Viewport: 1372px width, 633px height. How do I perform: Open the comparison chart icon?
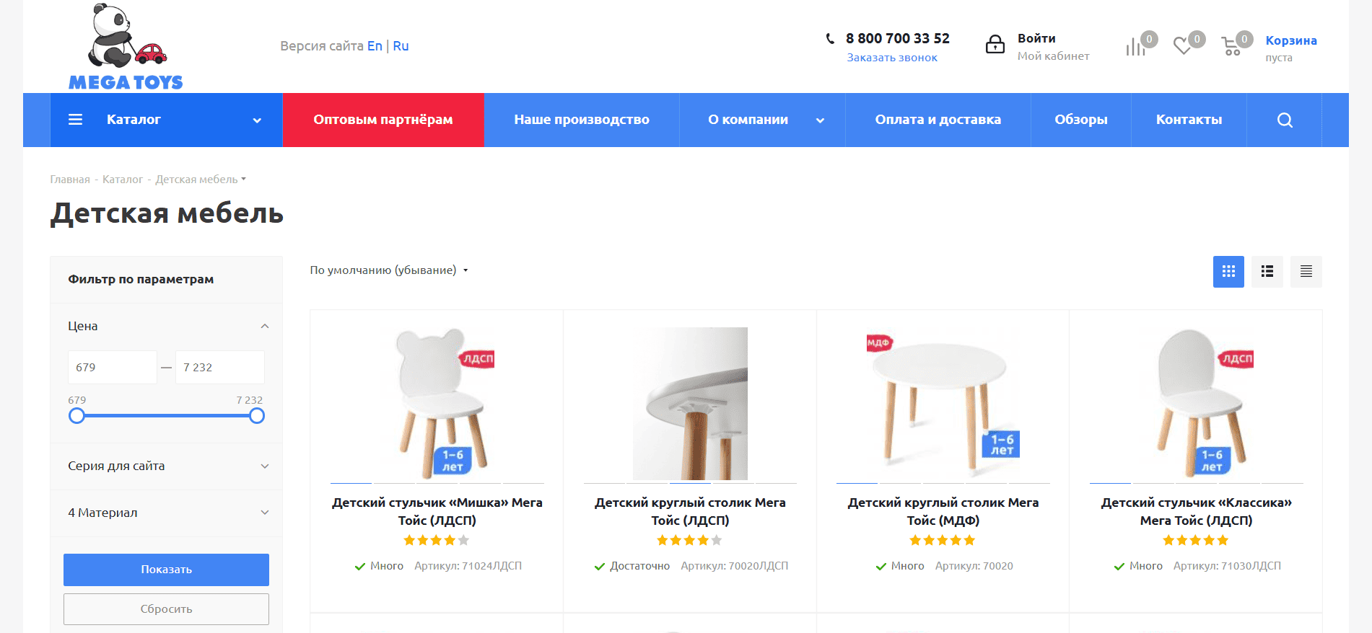coord(1135,47)
